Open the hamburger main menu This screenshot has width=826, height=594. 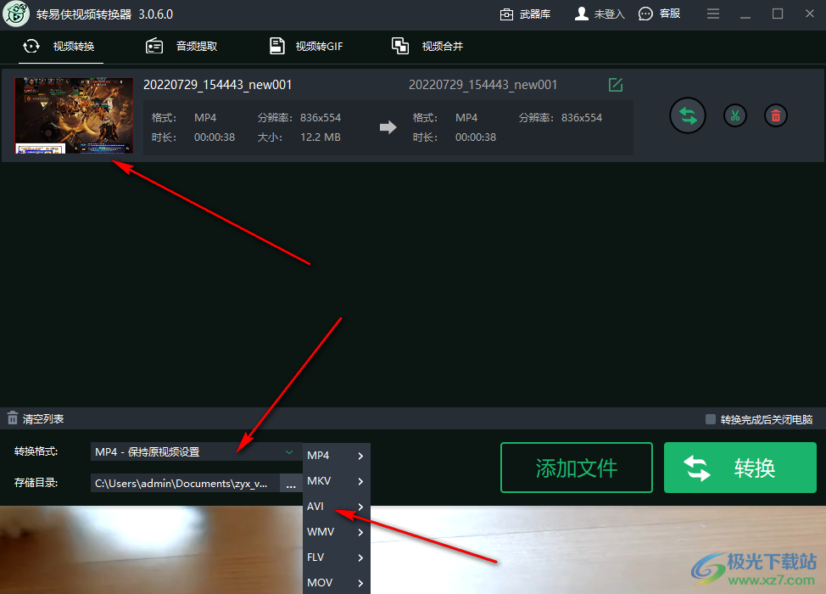click(x=713, y=14)
